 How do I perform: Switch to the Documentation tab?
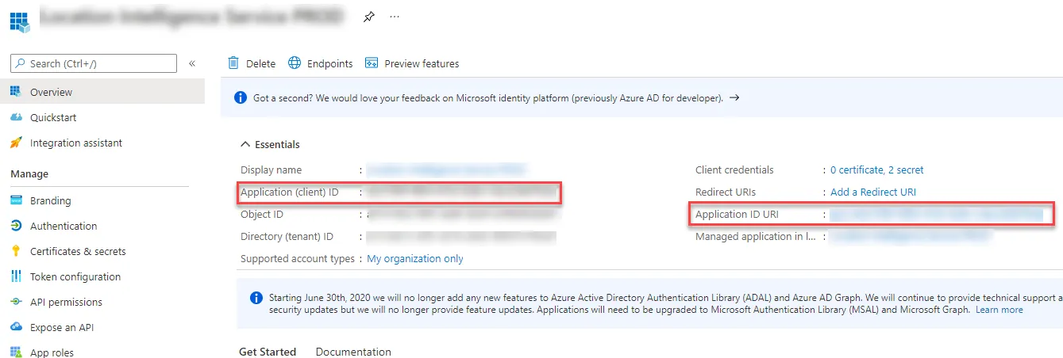click(x=353, y=352)
